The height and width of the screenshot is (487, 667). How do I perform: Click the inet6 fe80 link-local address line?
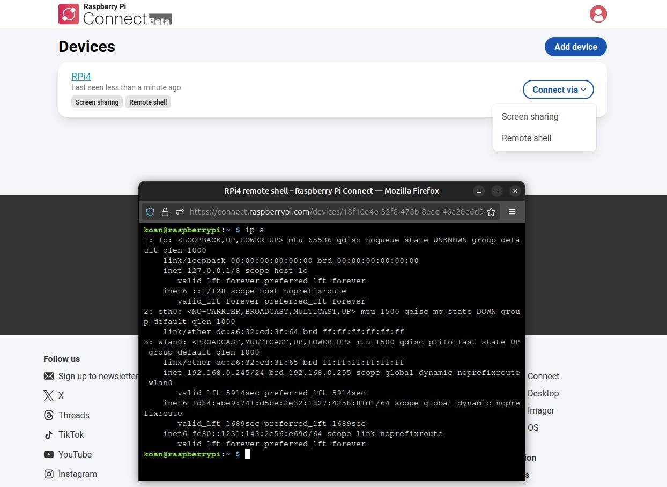pos(303,434)
